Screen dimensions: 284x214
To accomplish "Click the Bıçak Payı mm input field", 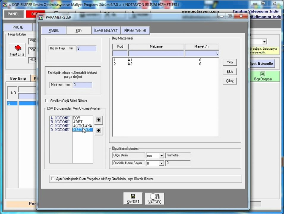I will (86, 48).
